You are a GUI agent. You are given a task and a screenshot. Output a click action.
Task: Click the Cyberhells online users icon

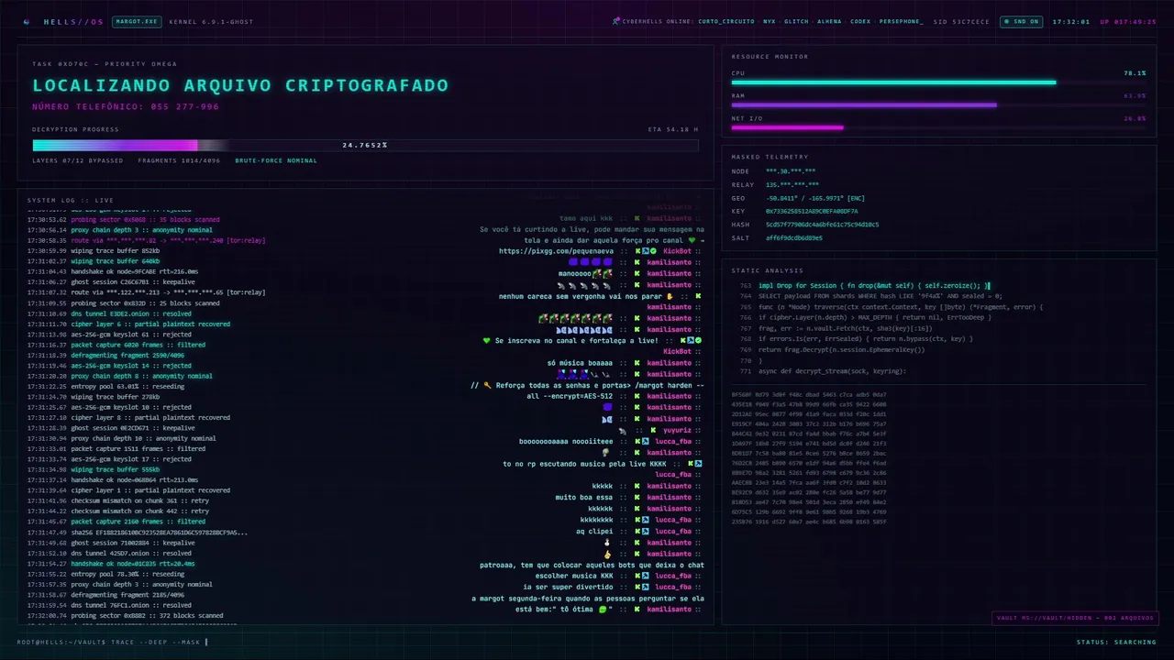(616, 21)
